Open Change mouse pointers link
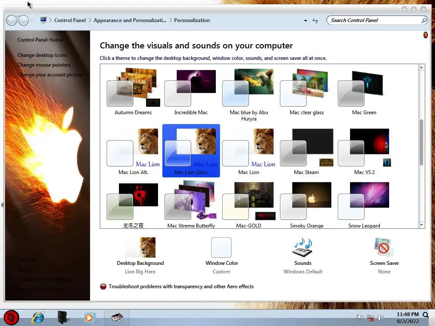 [44, 65]
